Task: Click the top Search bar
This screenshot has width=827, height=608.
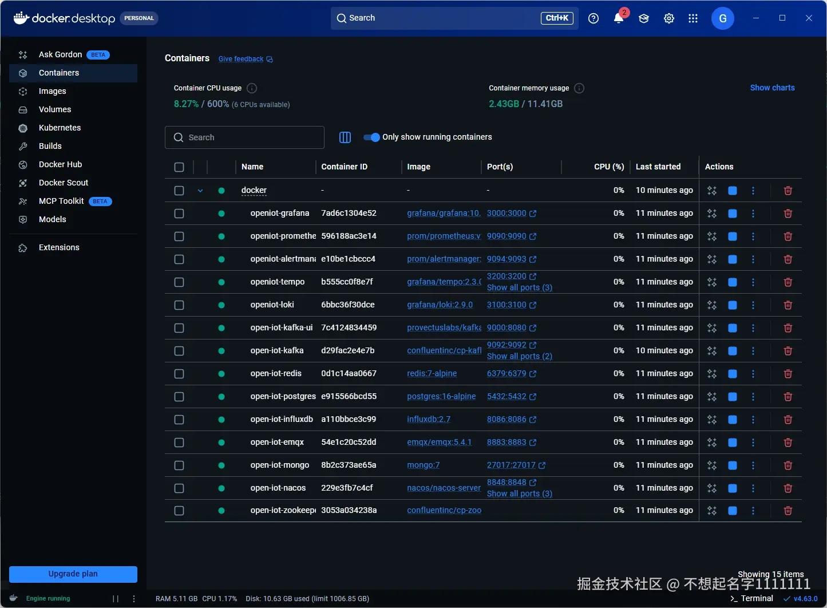Action: pyautogui.click(x=454, y=18)
